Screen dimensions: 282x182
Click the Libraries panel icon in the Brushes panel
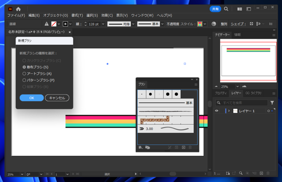pos(148,147)
